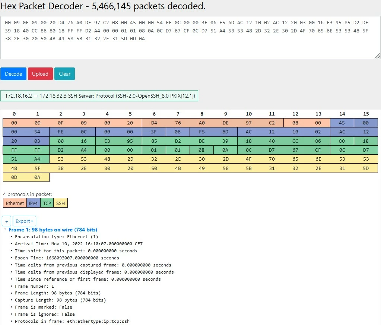
Task: Click hex cell F5 in second grid row
Action: click(202, 132)
